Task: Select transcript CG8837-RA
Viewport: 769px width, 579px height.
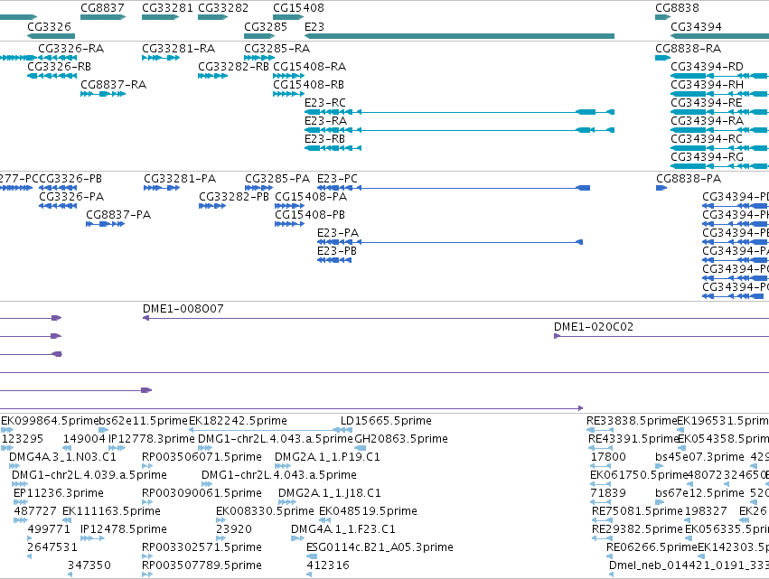Action: 103,94
